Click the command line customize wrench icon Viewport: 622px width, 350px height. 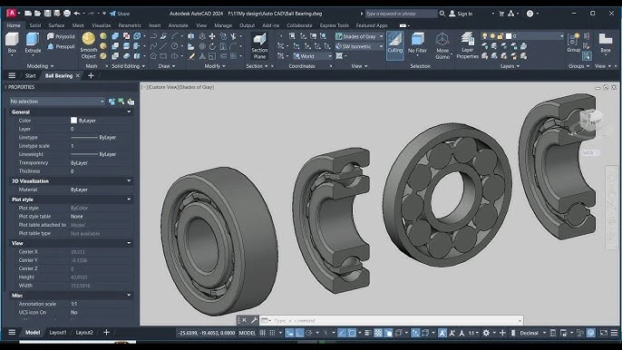254,320
